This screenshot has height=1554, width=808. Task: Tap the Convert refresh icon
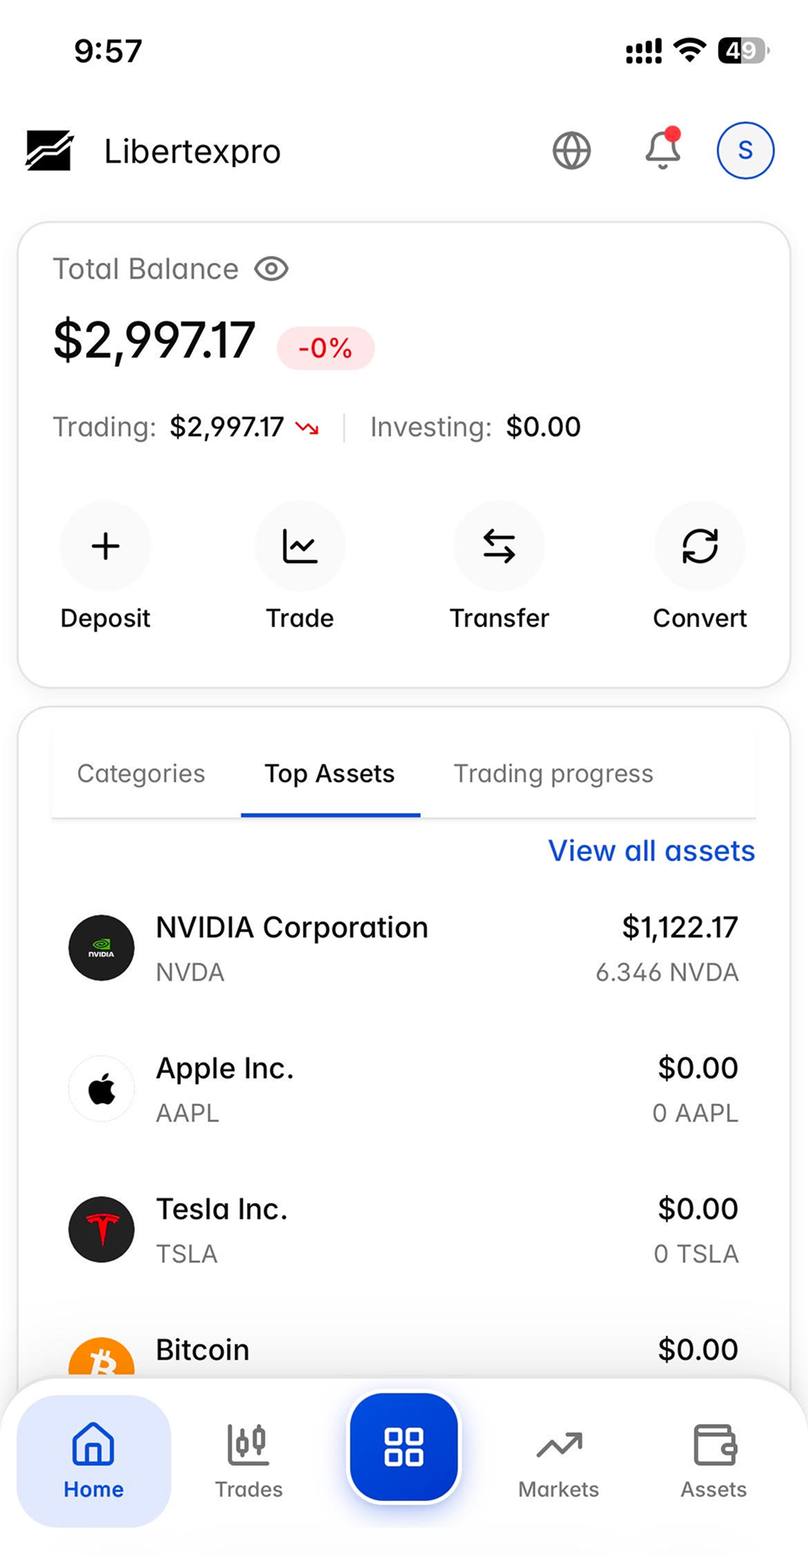point(699,546)
